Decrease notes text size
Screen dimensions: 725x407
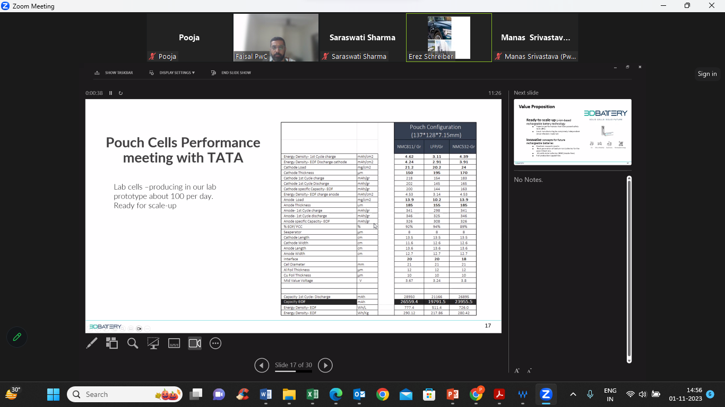[529, 370]
